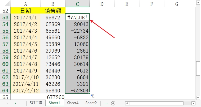Select column F header
Screen dimensions: 201x107
tap(152, 4)
